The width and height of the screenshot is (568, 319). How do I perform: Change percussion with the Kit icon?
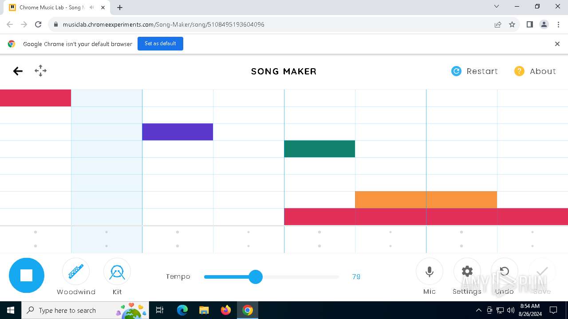pyautogui.click(x=117, y=272)
